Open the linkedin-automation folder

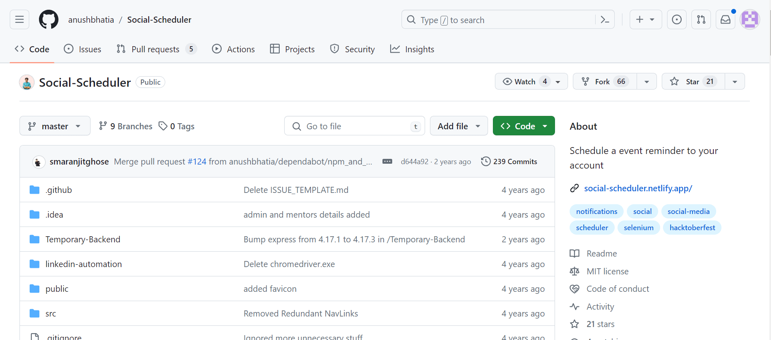[84, 264]
